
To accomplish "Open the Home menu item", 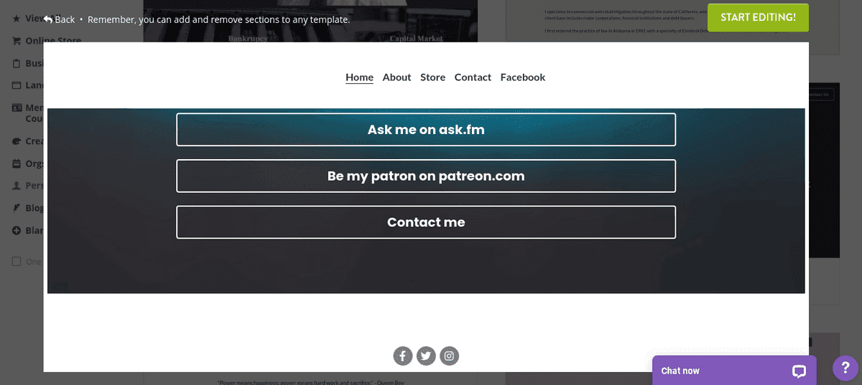I will click(x=359, y=77).
